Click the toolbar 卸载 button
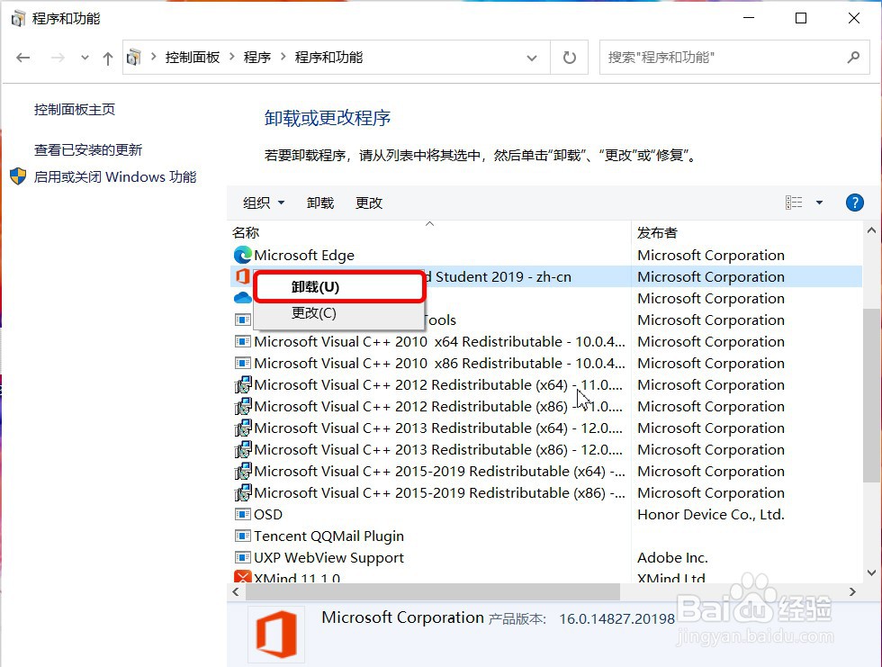This screenshot has height=667, width=882. pyautogui.click(x=320, y=203)
